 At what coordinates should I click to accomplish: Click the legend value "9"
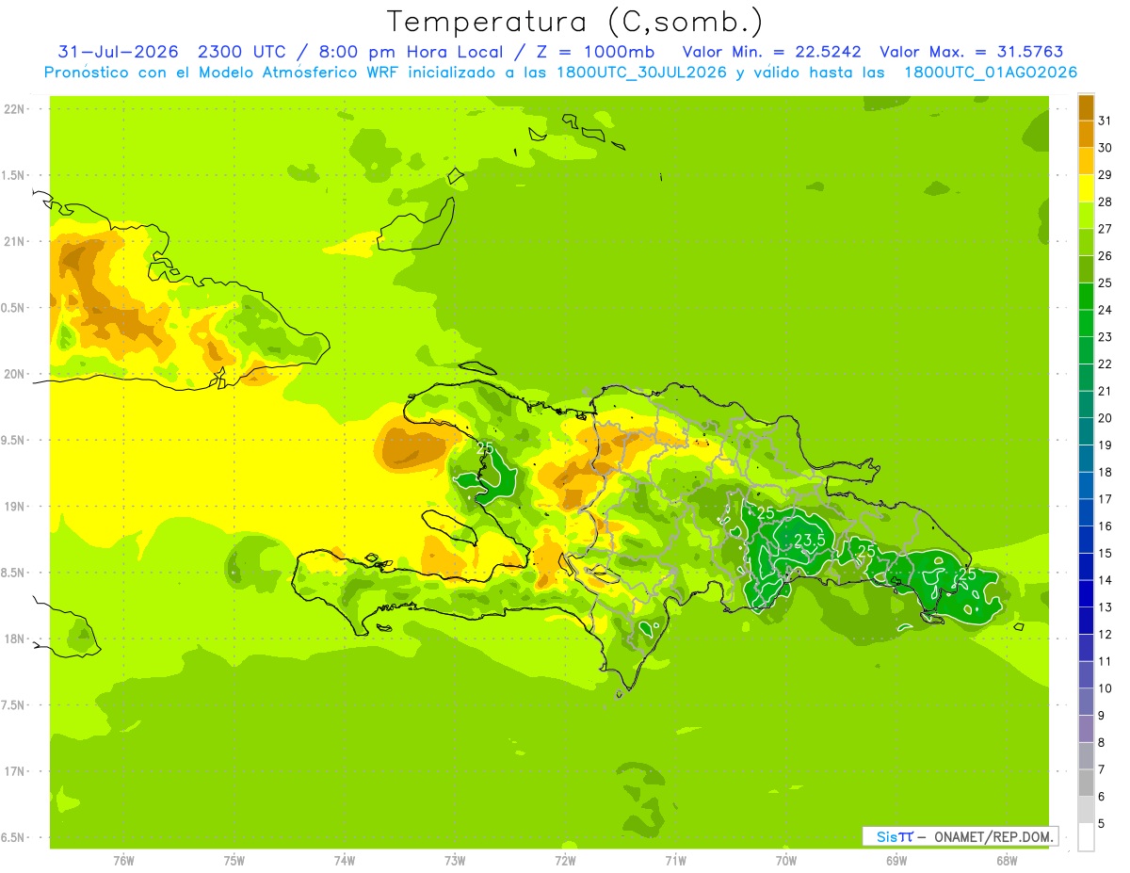pyautogui.click(x=1102, y=716)
